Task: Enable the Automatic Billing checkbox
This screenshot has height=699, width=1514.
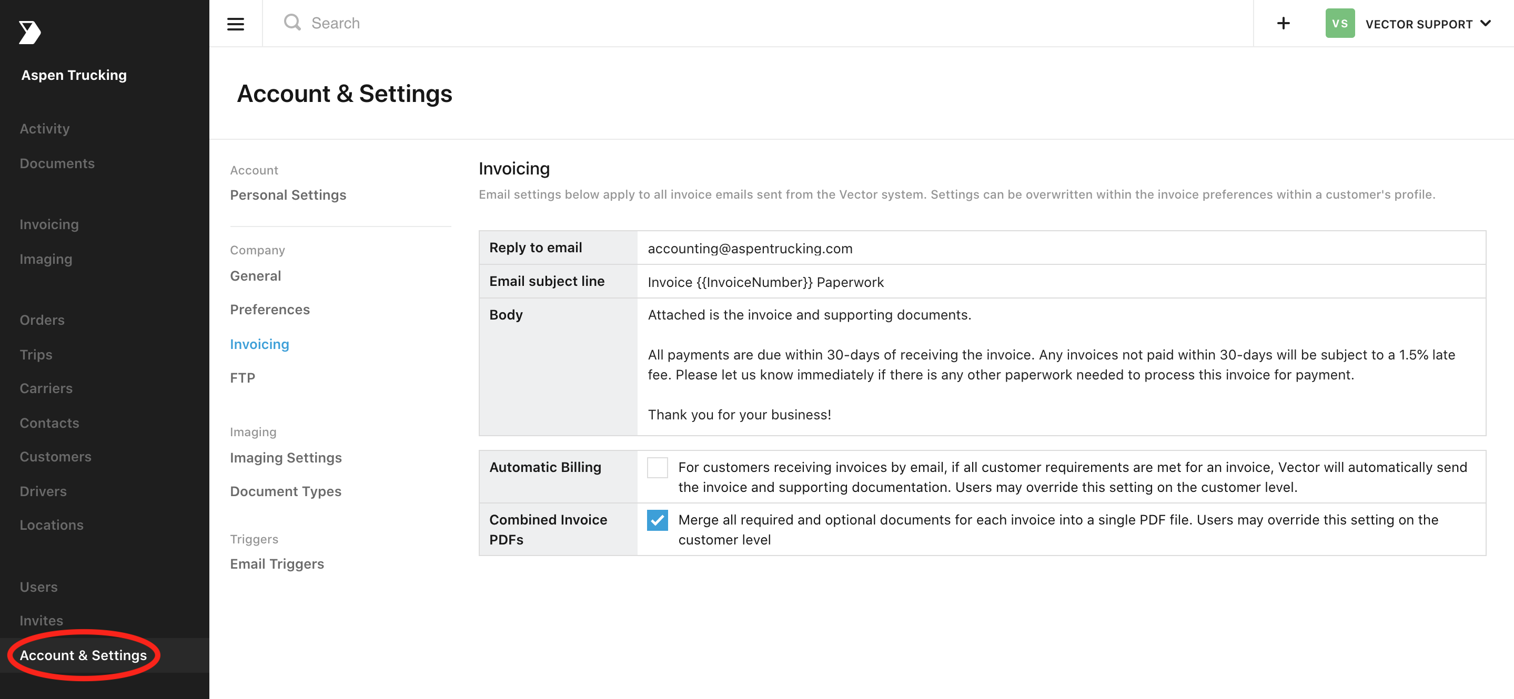Action: [x=657, y=467]
